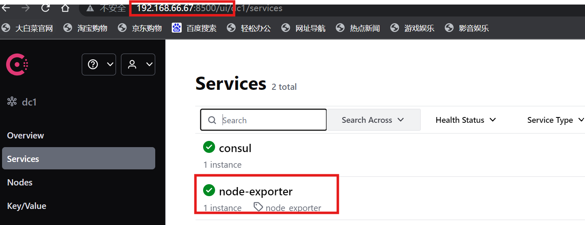This screenshot has height=225, width=585.
Task: Click green health check icon beside consul
Action: tap(209, 147)
